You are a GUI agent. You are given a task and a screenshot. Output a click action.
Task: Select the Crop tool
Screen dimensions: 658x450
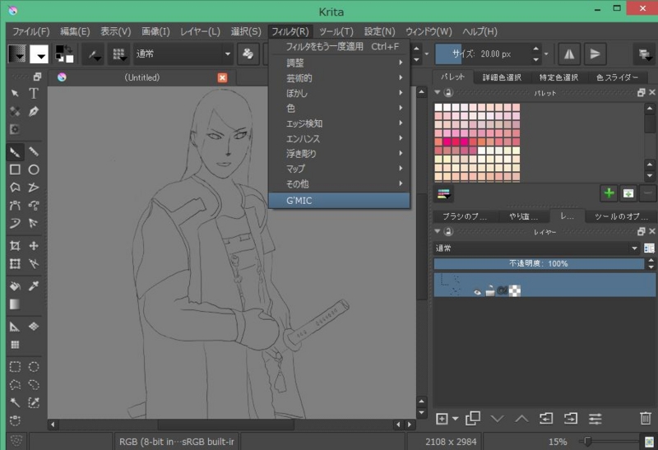pos(15,246)
